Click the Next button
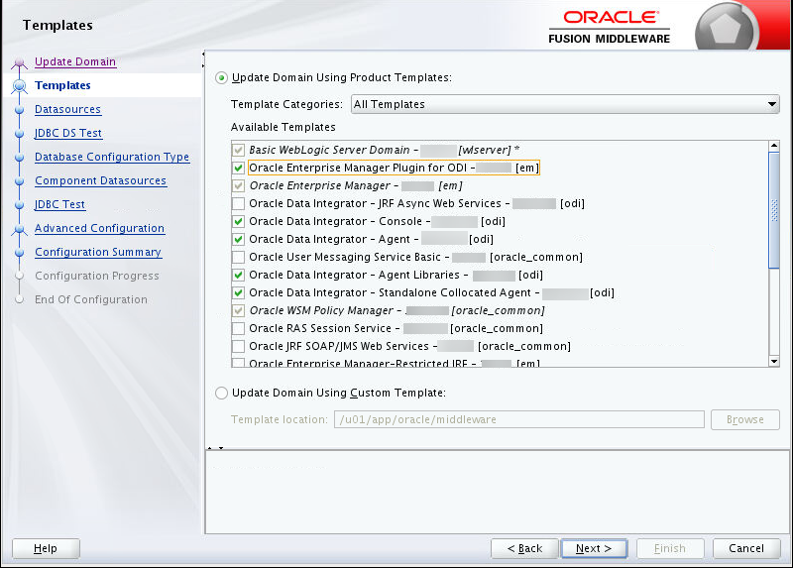Viewport: 793px width, 568px height. coord(594,548)
